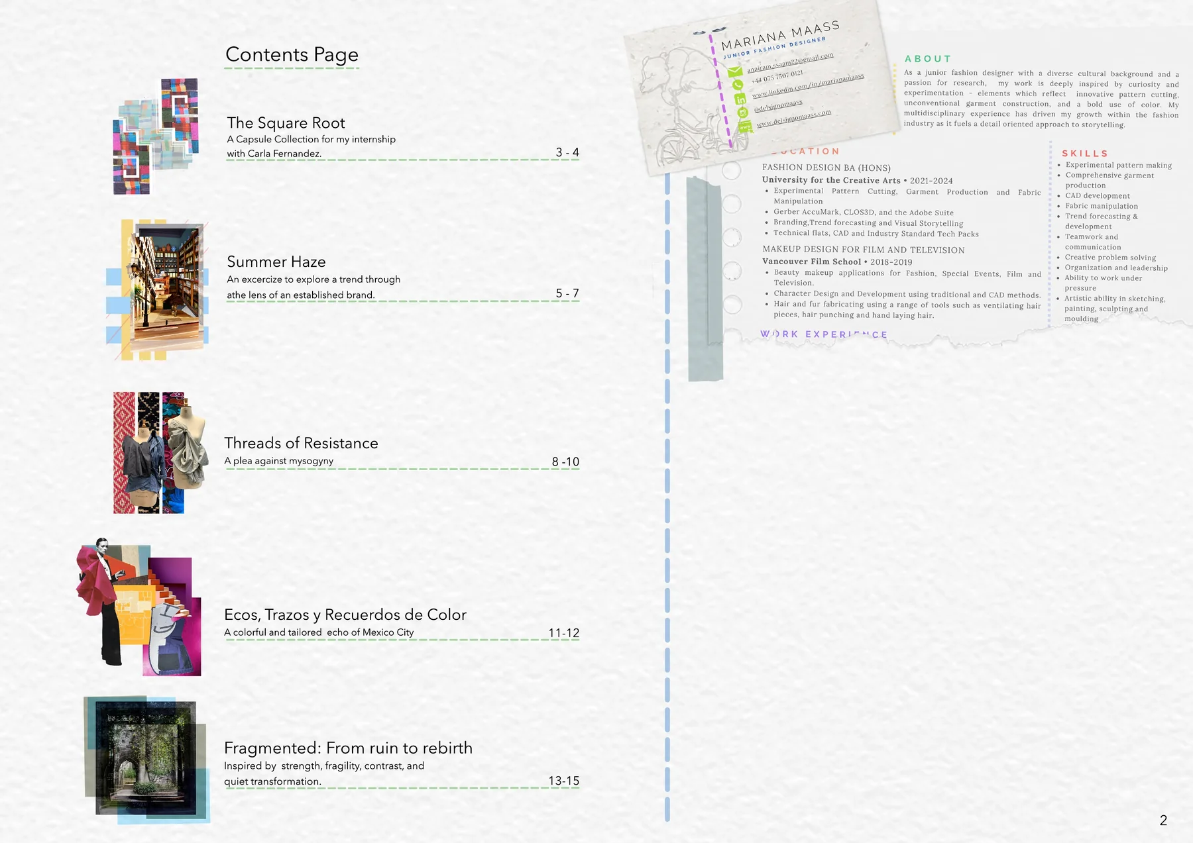The image size is (1193, 843).
Task: Click the green LinkedIn icon
Action: pos(740,99)
